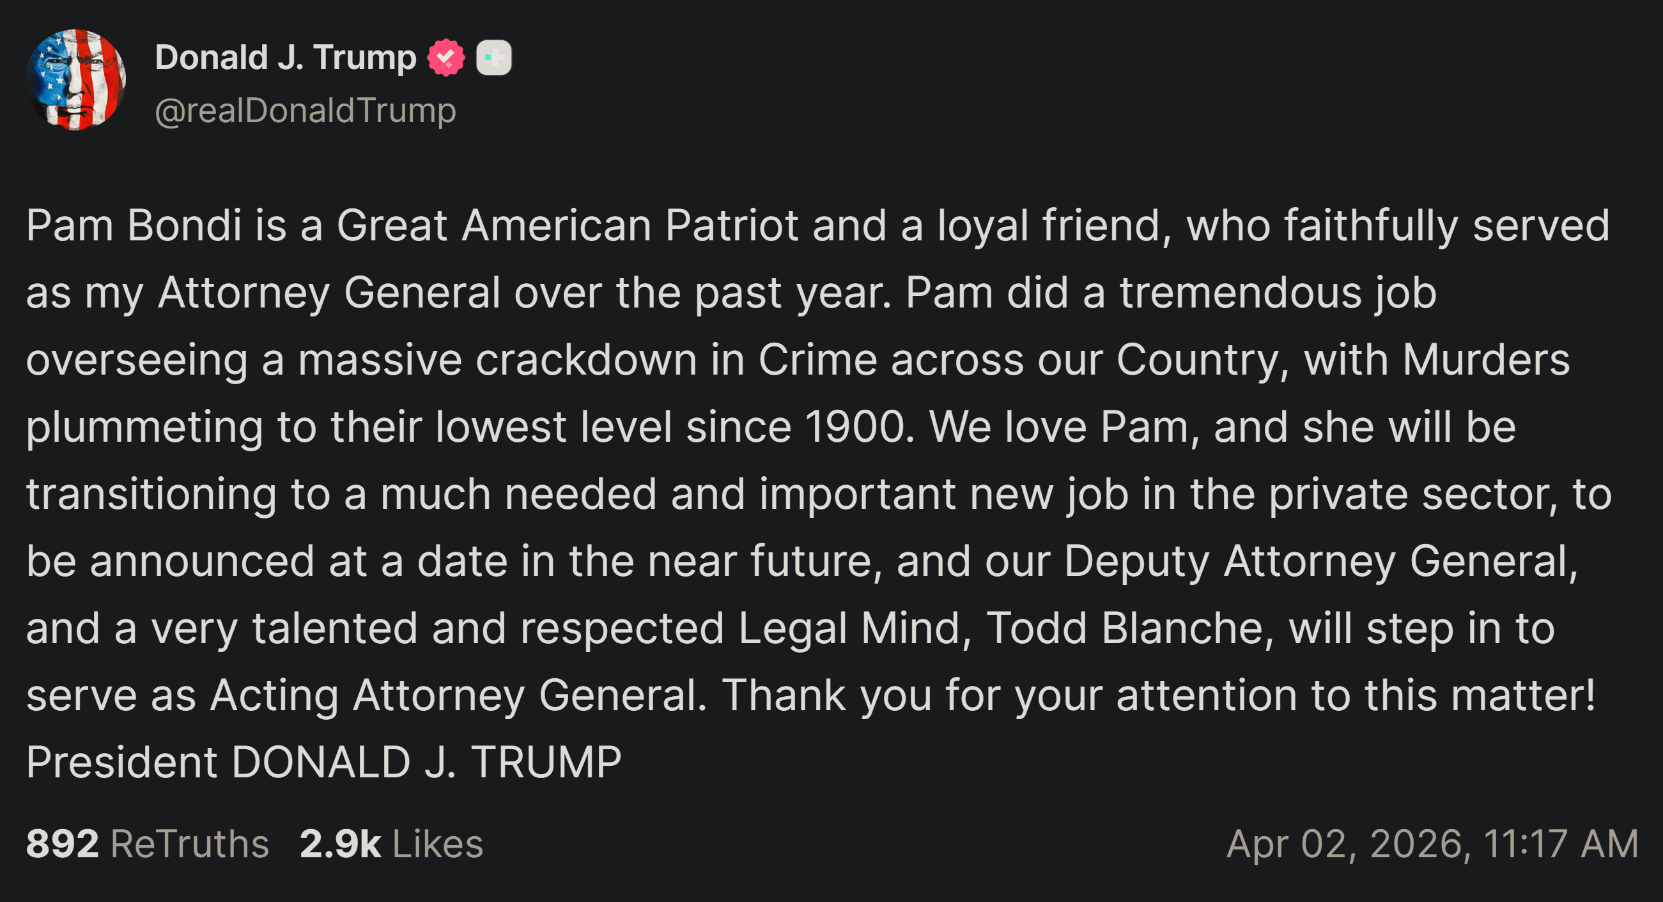Click the phrase "Deputy Attorney General"
This screenshot has width=1663, height=902.
click(1320, 561)
